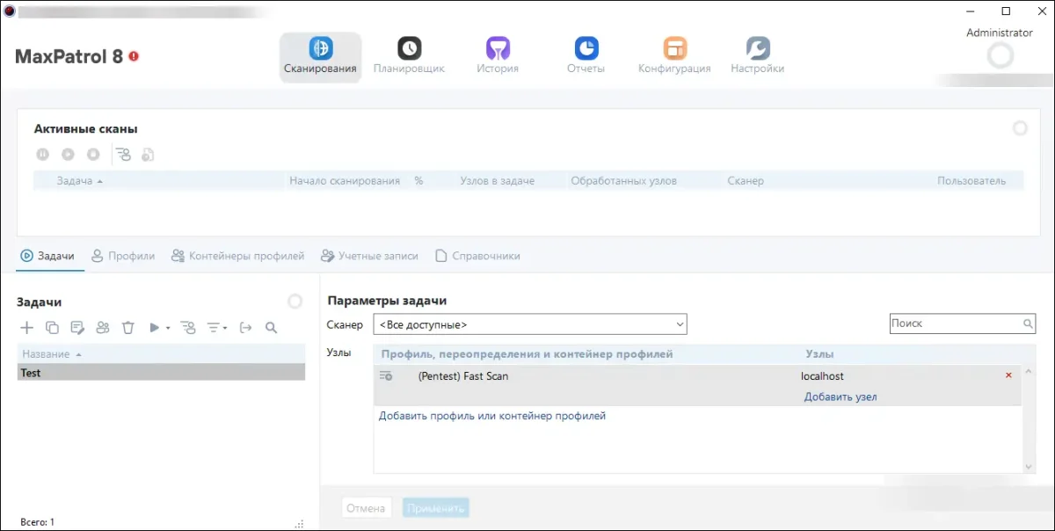Viewport: 1055px width, 531px height.
Task: Stop the active scan
Action: pyautogui.click(x=93, y=155)
